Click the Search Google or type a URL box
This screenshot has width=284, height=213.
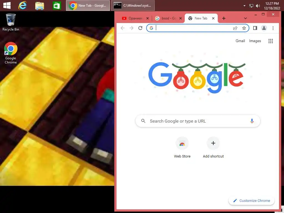(x=197, y=121)
